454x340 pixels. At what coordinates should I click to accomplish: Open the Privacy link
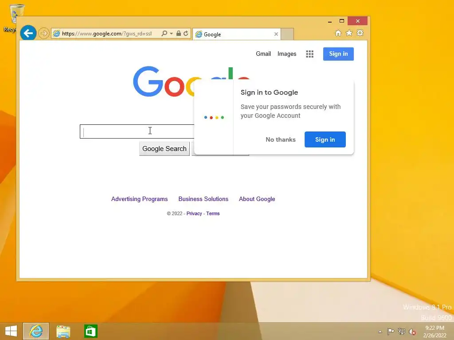tap(194, 213)
